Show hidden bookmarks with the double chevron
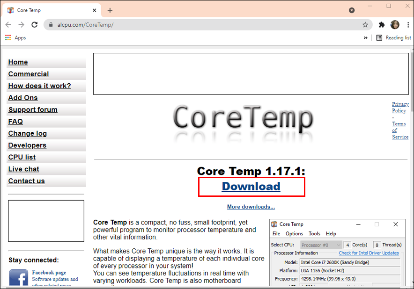The width and height of the screenshot is (414, 289). pyautogui.click(x=365, y=38)
